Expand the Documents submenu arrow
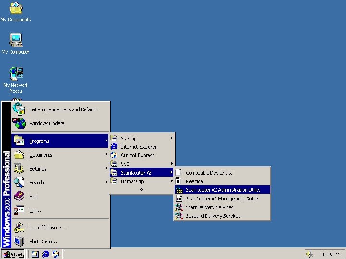Screen dimensions: 346x259 (x=106, y=154)
